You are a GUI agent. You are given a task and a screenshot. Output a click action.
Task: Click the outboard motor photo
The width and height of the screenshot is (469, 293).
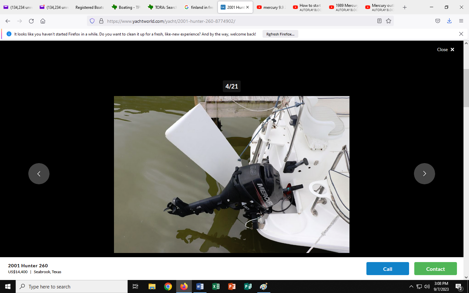tap(232, 174)
